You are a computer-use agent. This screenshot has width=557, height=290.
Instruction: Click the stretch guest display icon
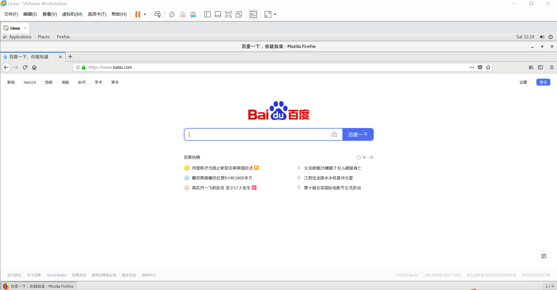[268, 14]
